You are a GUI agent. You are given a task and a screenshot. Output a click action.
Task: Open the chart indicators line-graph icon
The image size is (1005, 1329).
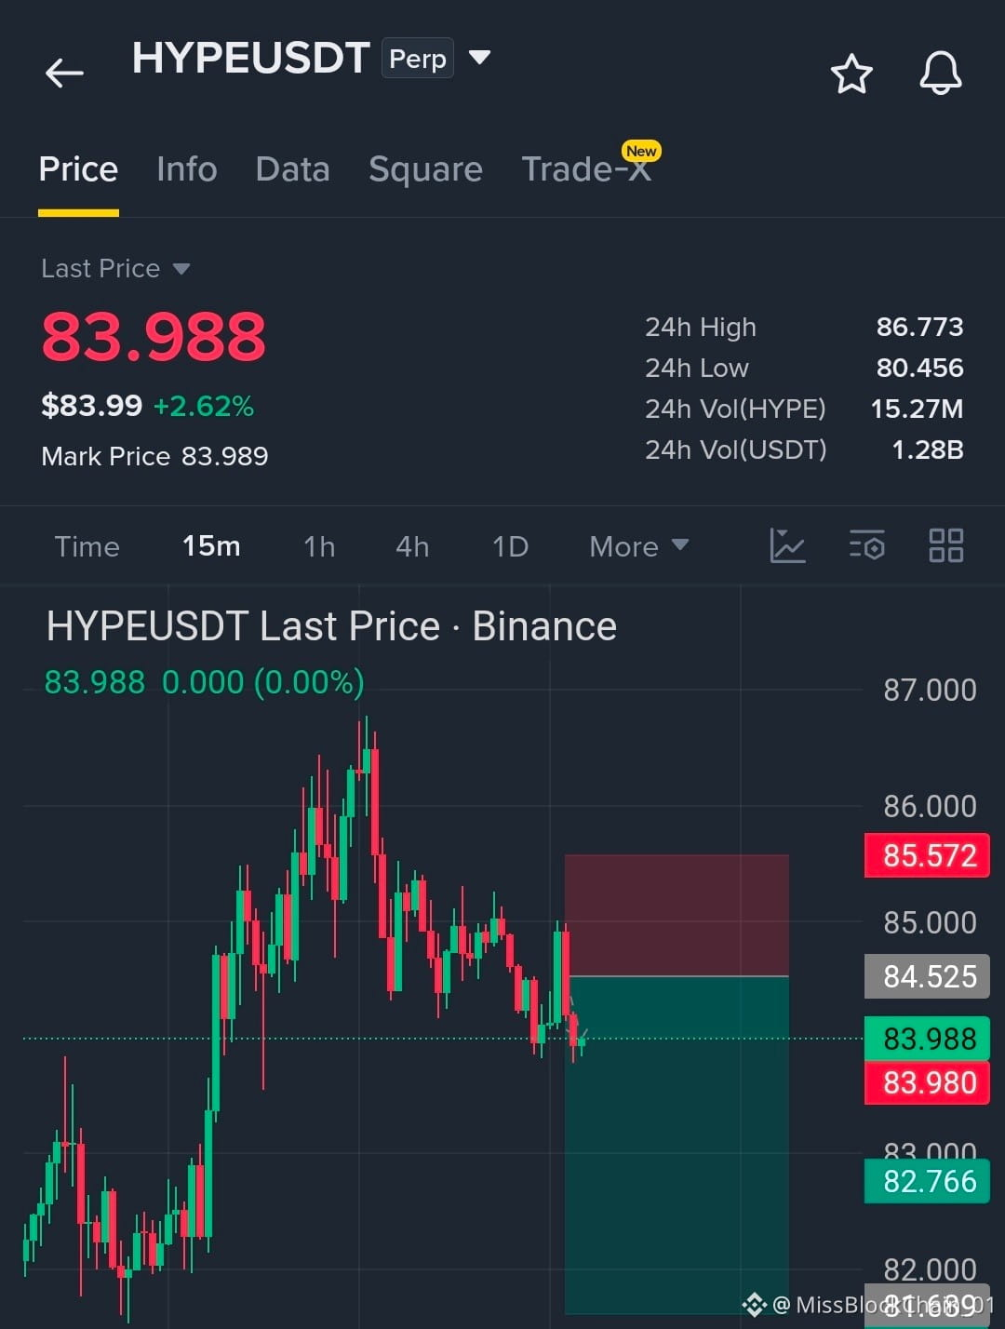pos(787,545)
